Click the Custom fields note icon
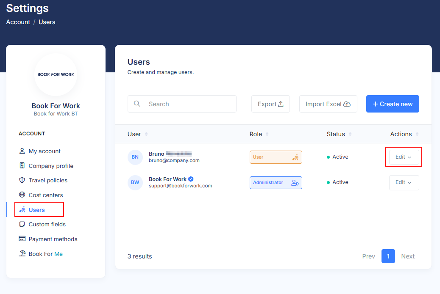This screenshot has height=294, width=440. (22, 224)
